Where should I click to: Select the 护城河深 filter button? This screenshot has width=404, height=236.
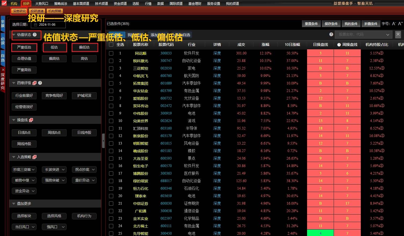point(84,95)
